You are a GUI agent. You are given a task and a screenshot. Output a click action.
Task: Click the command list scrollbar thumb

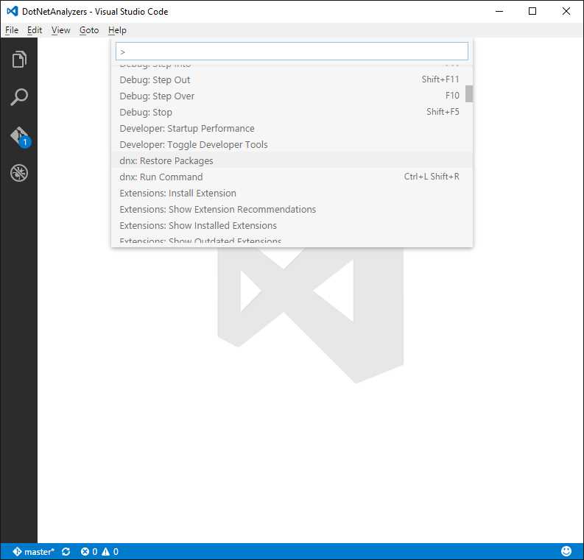coord(469,93)
